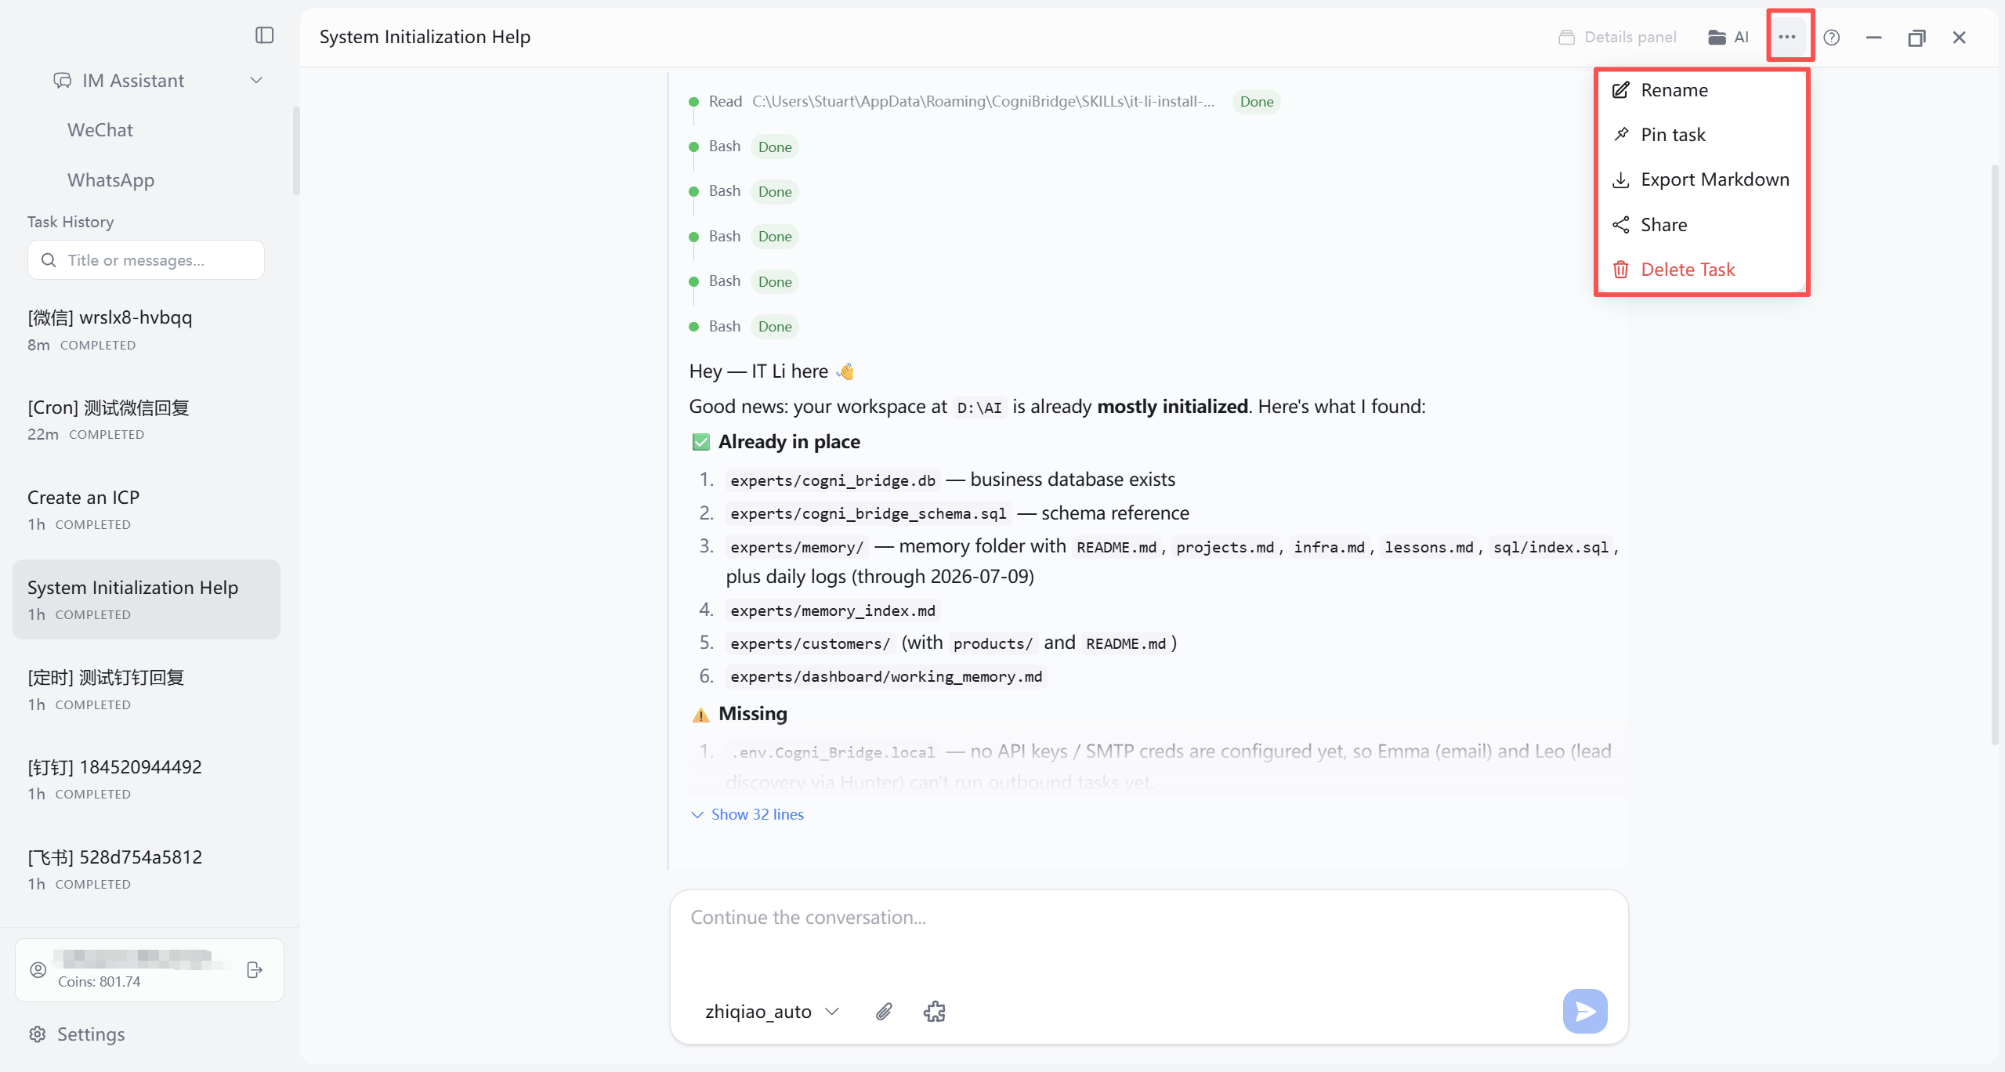Click the search magnifier in Task History
The image size is (2005, 1072).
(x=49, y=260)
